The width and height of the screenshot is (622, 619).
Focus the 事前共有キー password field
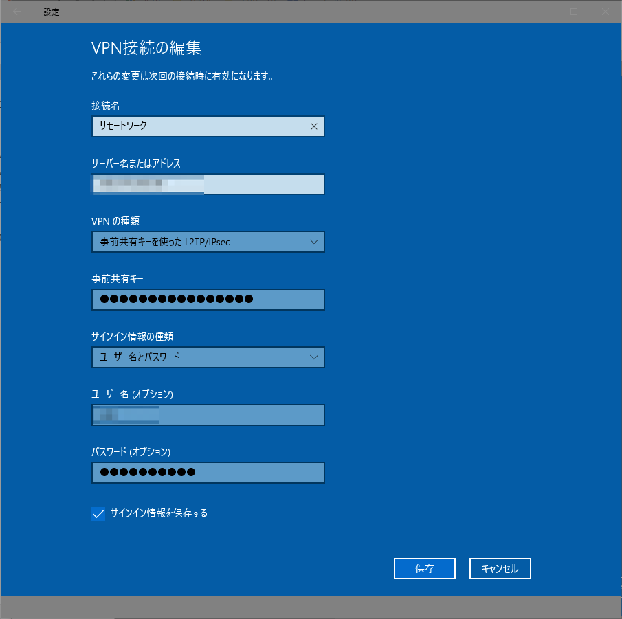pos(208,300)
